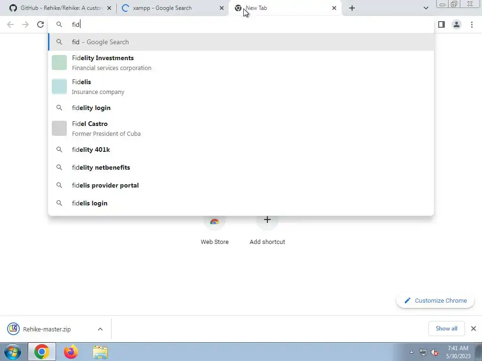Click the network tray icon
482x361 pixels.
pyautogui.click(x=423, y=352)
